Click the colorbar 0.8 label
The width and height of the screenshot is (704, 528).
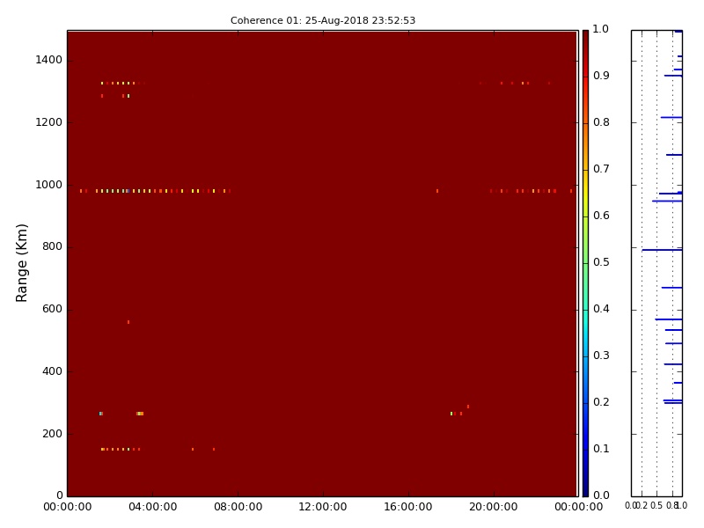601,122
